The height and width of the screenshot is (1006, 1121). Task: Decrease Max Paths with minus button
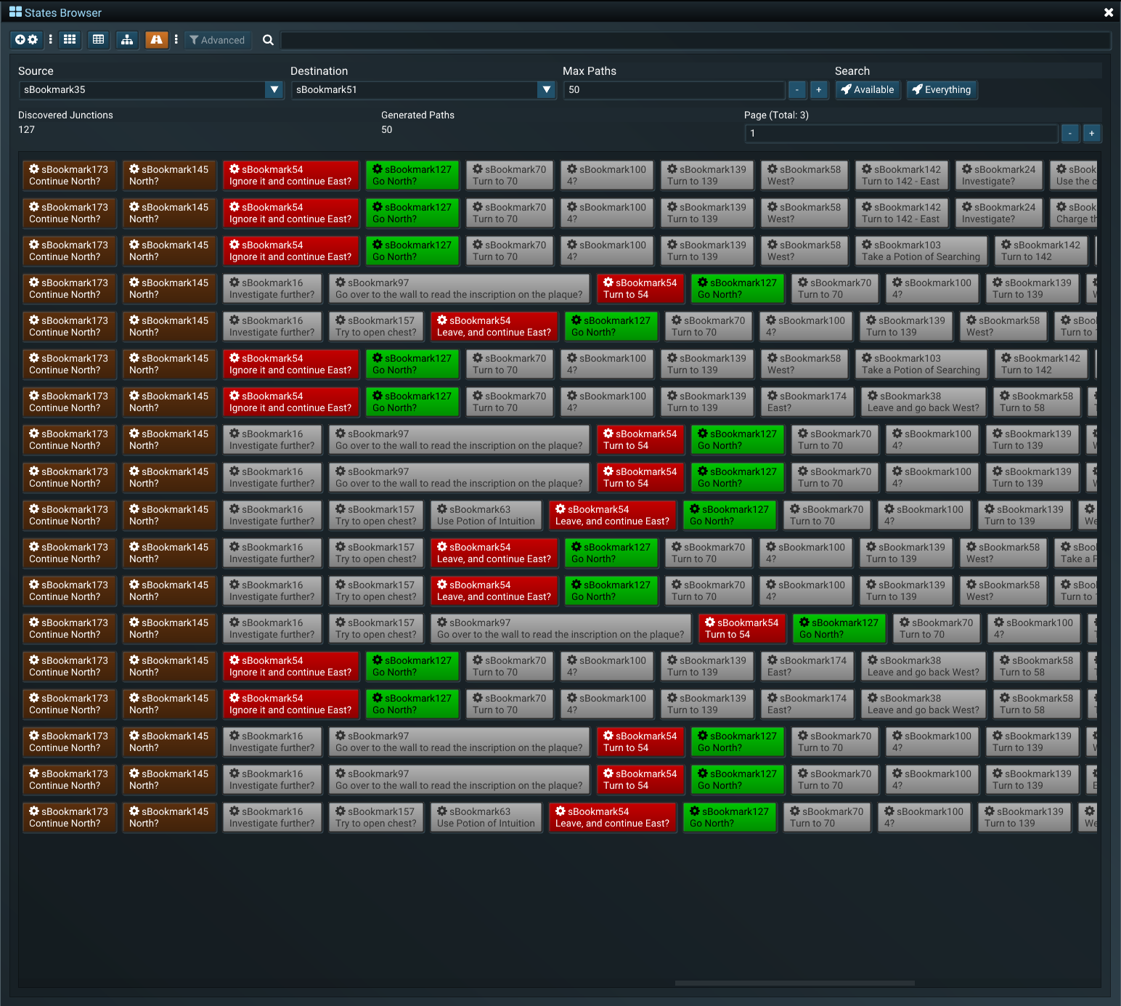(x=797, y=90)
